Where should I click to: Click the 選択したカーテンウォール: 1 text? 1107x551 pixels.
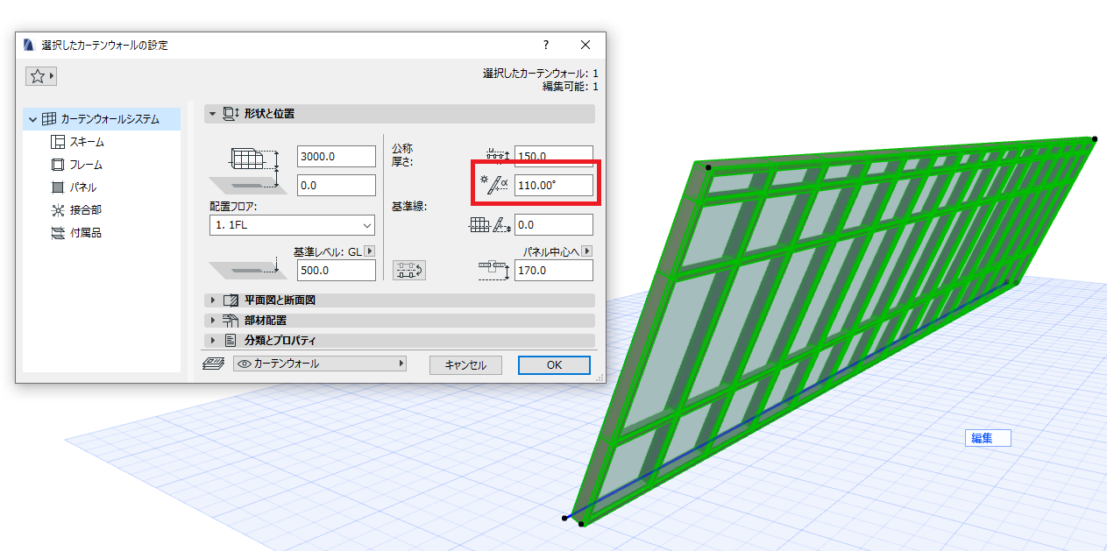click(541, 74)
